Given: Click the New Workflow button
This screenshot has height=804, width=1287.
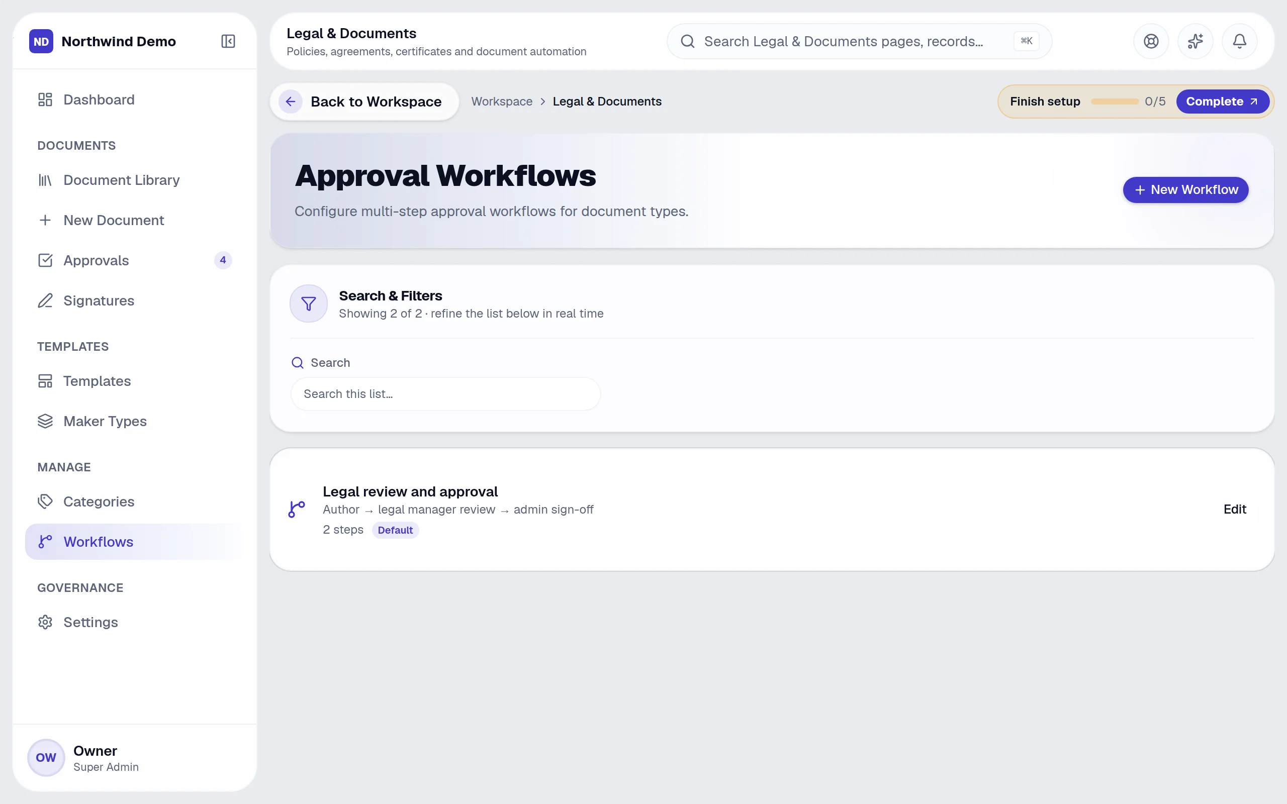Looking at the screenshot, I should pos(1185,190).
